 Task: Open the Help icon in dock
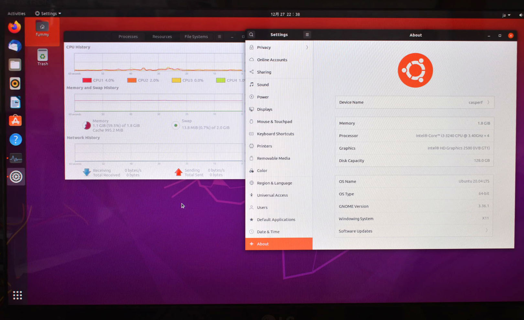tap(16, 140)
